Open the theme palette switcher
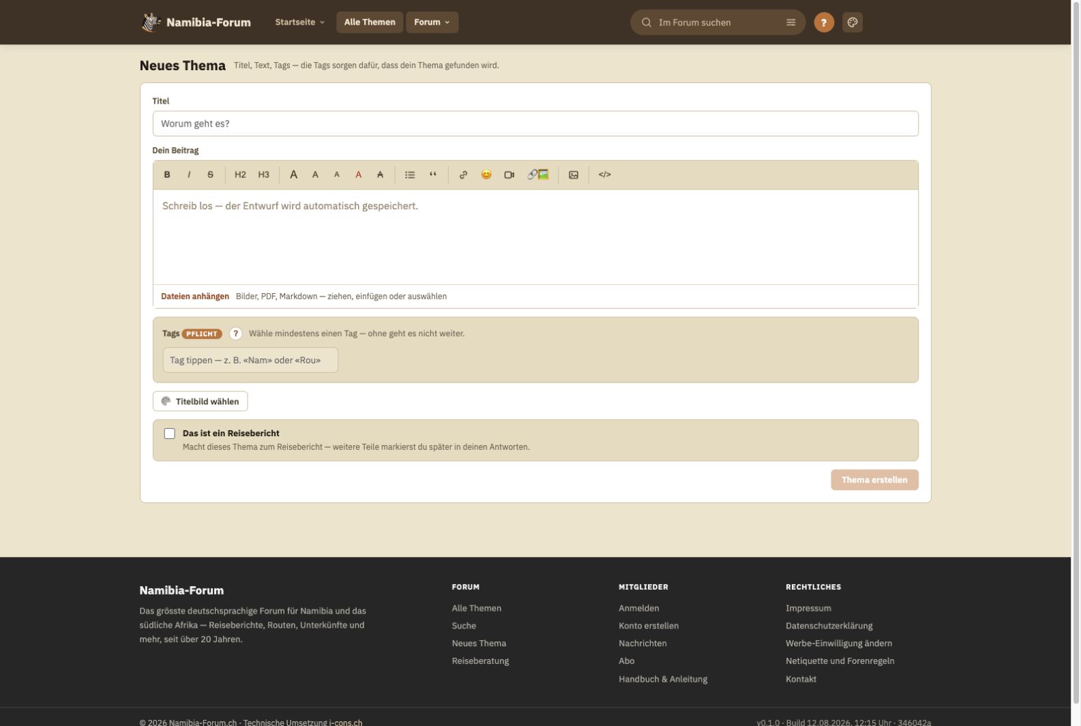Screen dimensions: 1081x726 coord(853,22)
